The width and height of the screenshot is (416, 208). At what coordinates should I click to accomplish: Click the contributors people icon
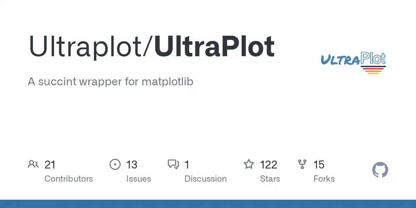[x=33, y=164]
